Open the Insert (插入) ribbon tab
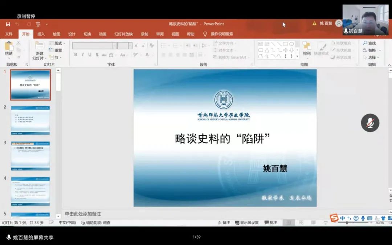 pyautogui.click(x=41, y=34)
